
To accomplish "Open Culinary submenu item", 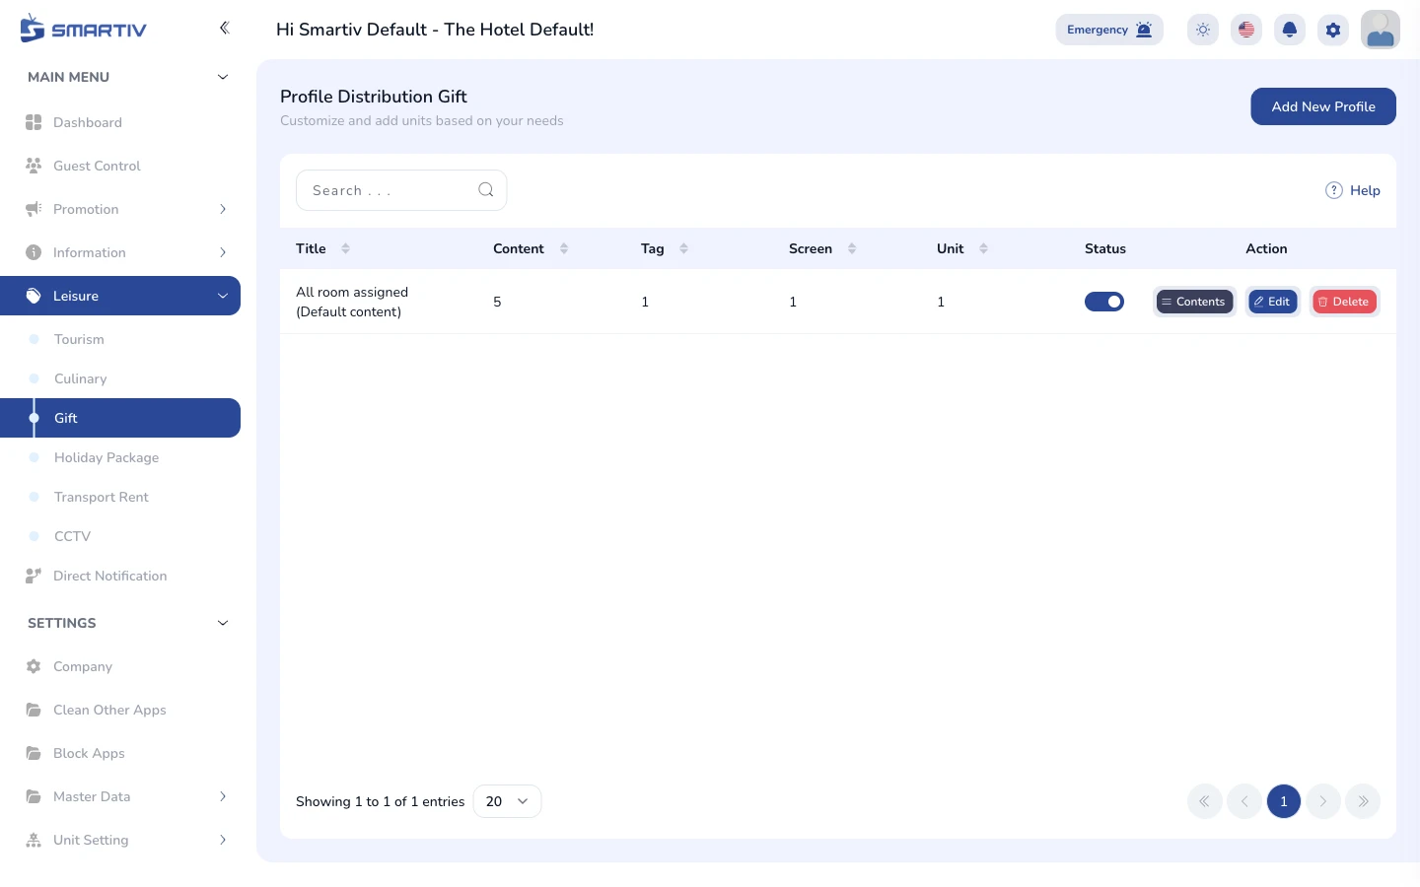I will (x=120, y=378).
